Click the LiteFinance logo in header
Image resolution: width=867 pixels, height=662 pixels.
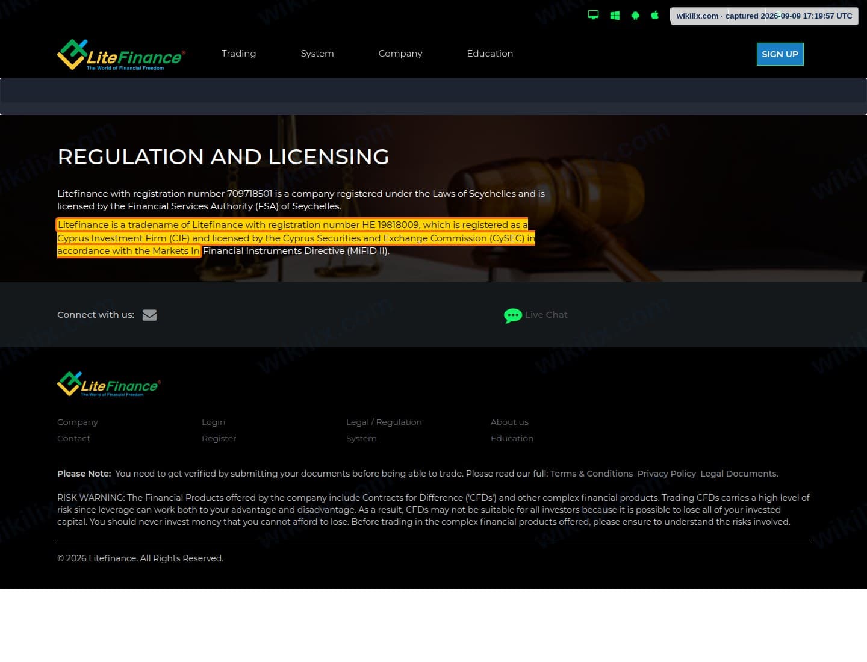[121, 55]
